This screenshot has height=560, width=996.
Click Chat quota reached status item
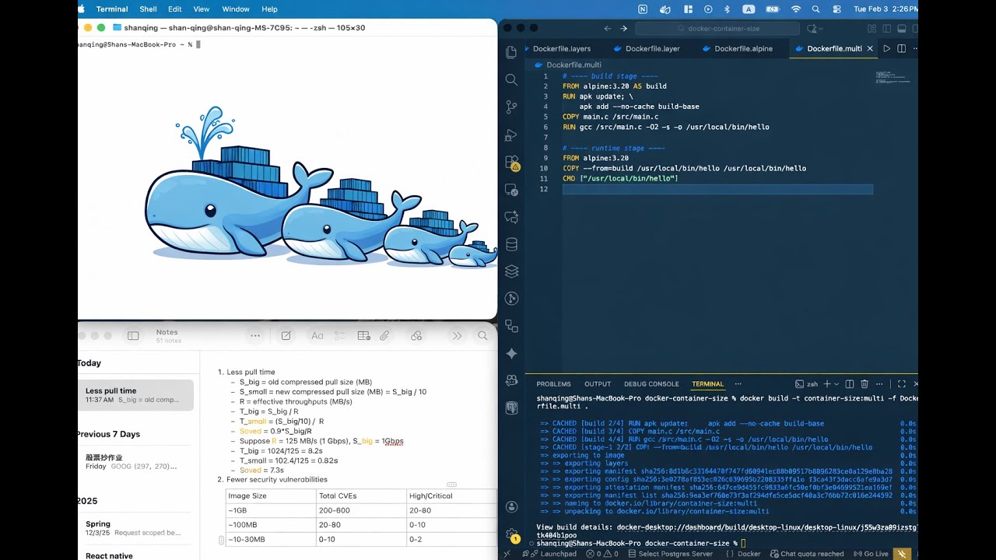point(806,554)
